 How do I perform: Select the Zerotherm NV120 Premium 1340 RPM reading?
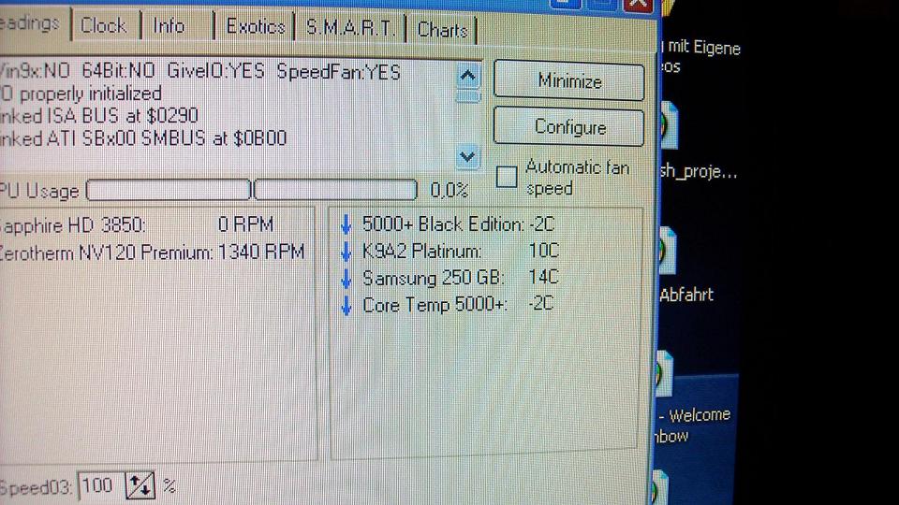click(152, 252)
